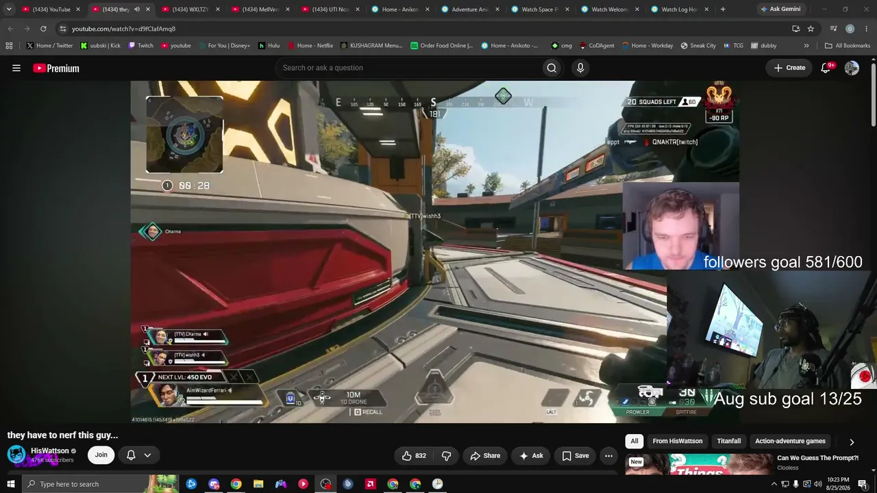Bookmark this page with star icon

tap(811, 29)
